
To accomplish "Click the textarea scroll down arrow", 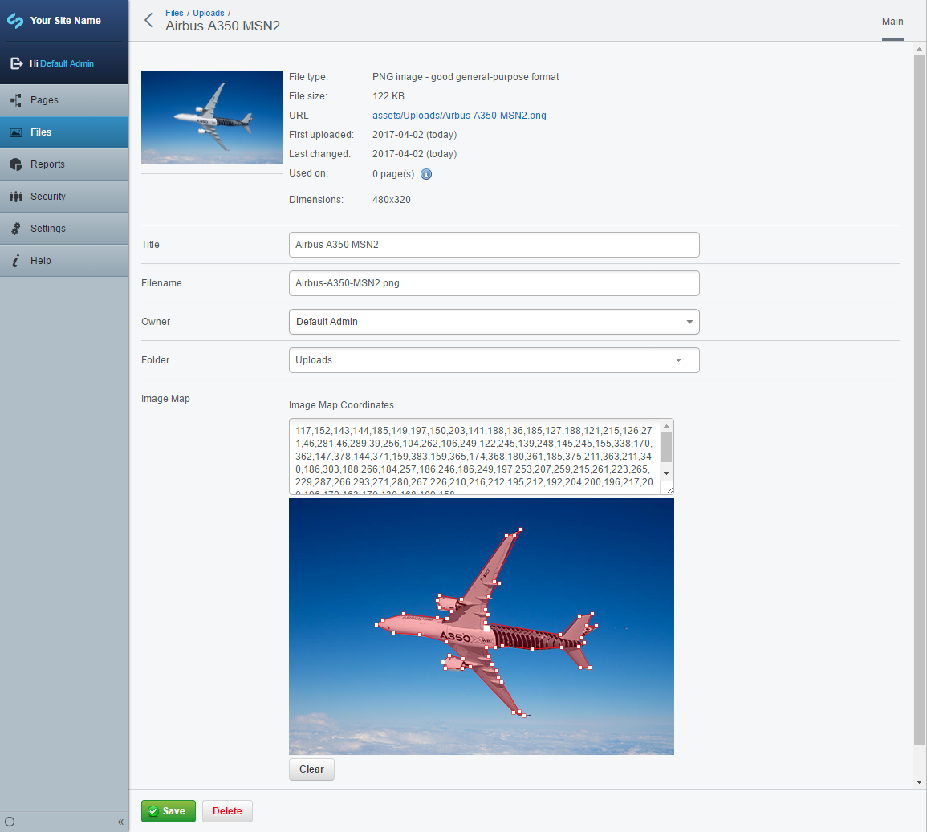I will coord(666,473).
